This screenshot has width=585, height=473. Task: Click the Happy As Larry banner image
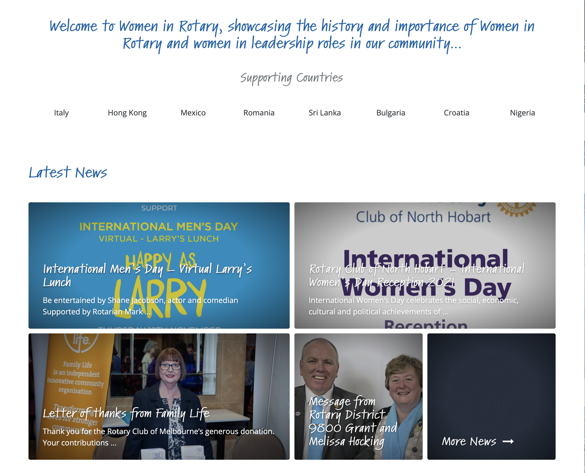(x=159, y=234)
